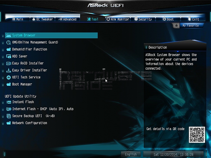211x158 pixels.
Task: Click the HDD Saver icon
Action: [x=9, y=56]
